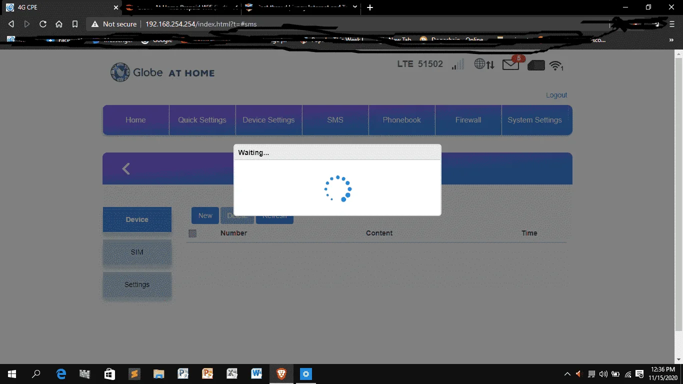Open Windows search magnifier in taskbar

tap(36, 373)
